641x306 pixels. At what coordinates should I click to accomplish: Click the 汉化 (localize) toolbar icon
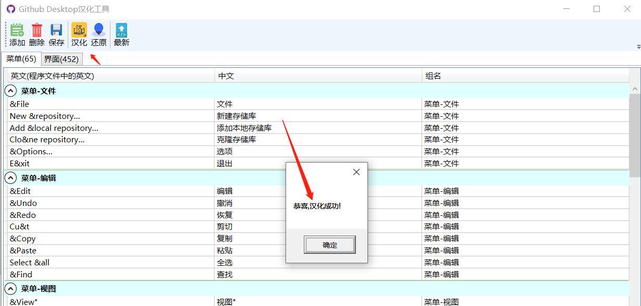pos(79,35)
